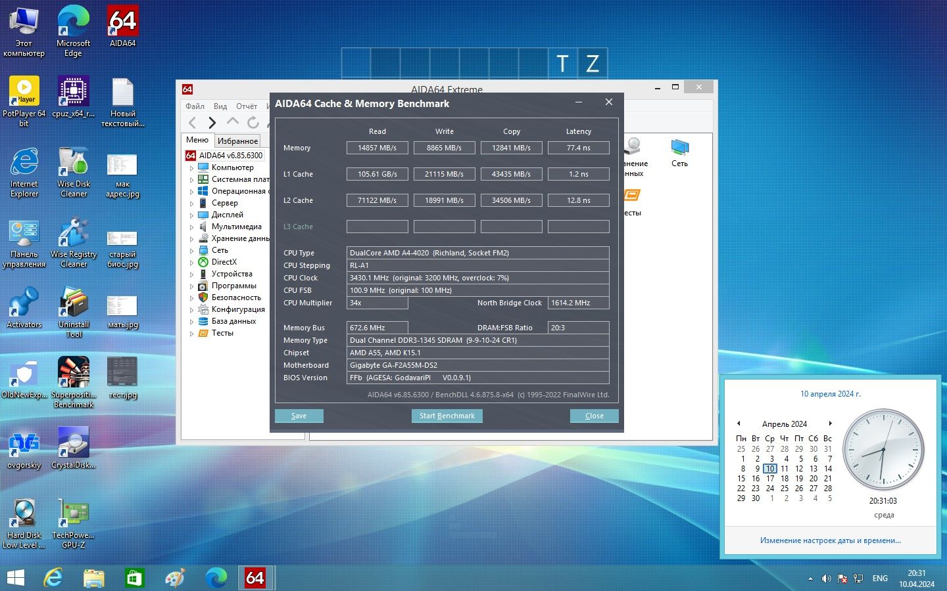Select April 17 in the calendar

(x=770, y=479)
